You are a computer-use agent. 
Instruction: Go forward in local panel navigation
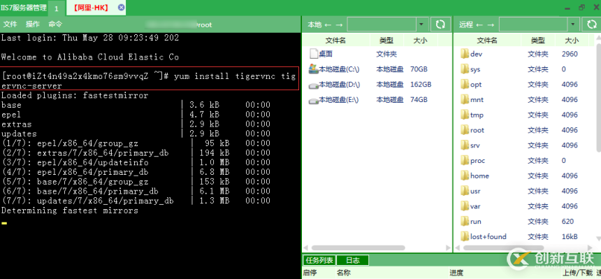click(339, 25)
